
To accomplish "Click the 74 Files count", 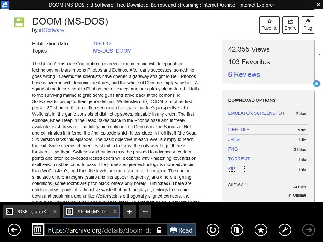I will (x=299, y=187).
